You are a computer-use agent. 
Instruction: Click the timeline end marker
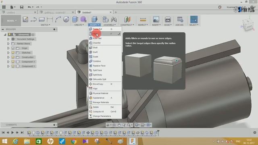(x=158, y=133)
